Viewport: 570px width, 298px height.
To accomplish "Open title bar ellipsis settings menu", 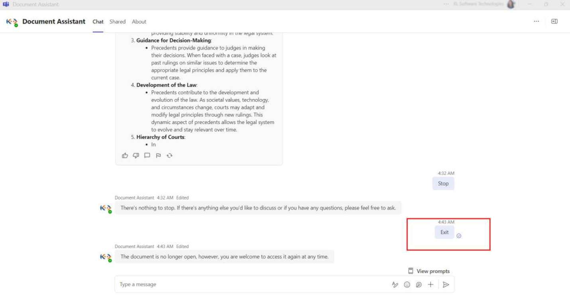I will tap(446, 4).
